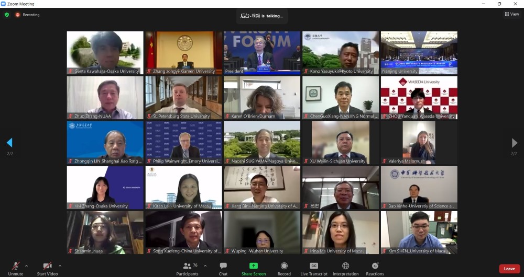
Task: Open the Reactions emoji menu
Action: click(375, 267)
